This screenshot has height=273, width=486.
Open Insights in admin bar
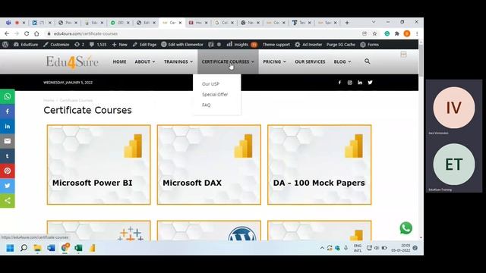click(241, 45)
